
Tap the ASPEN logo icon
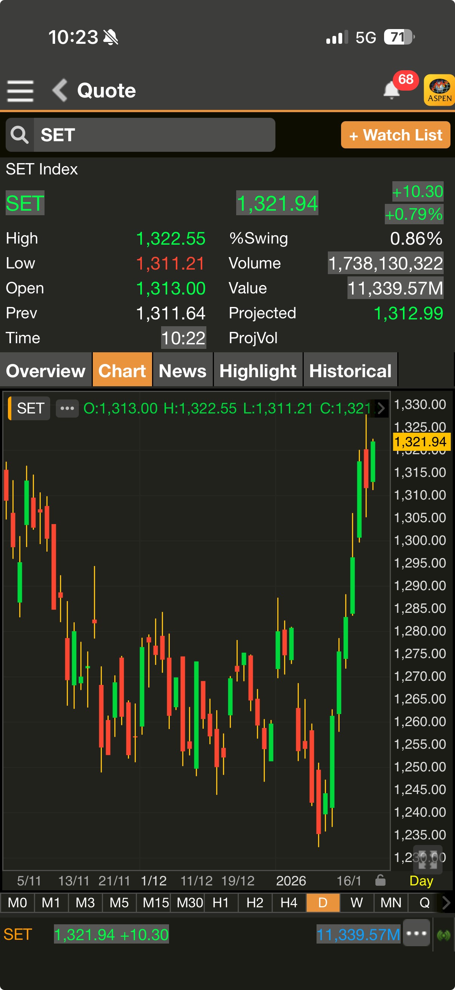point(440,90)
